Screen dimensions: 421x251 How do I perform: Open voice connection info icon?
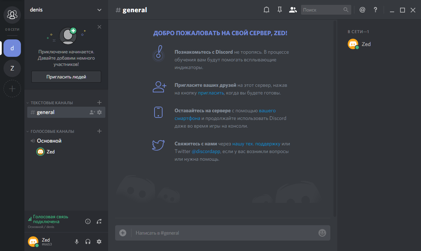point(88,221)
